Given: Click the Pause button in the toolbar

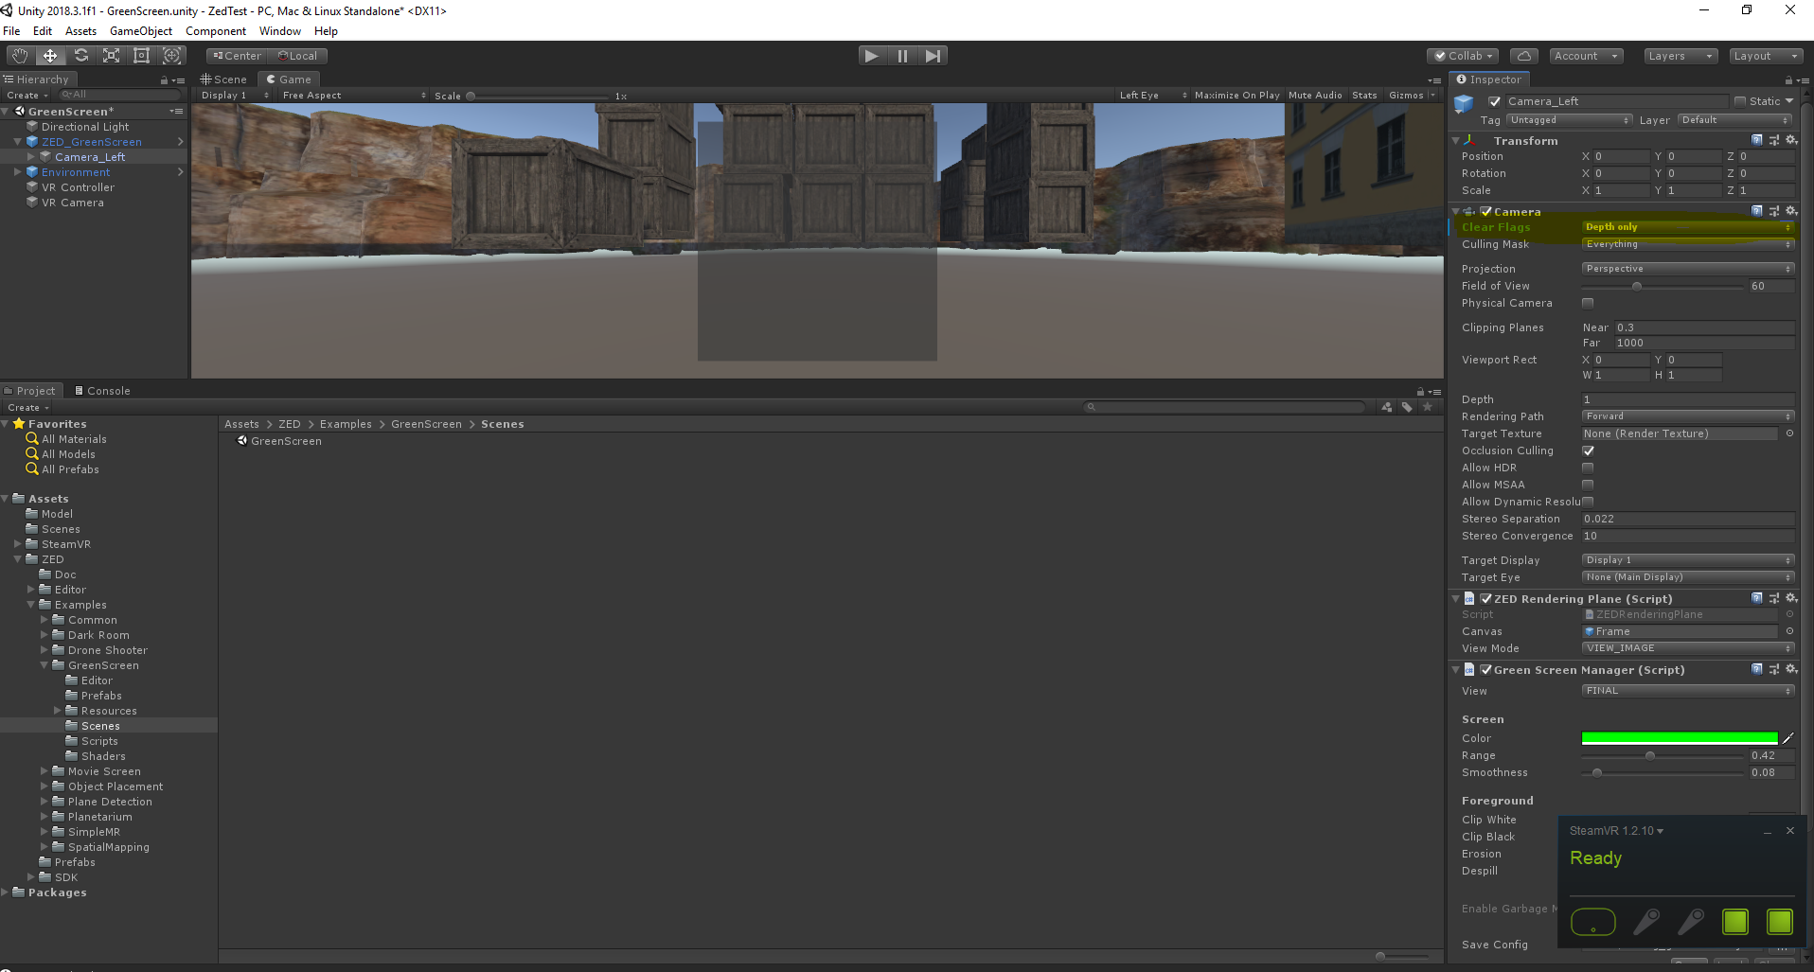Looking at the screenshot, I should [x=901, y=55].
